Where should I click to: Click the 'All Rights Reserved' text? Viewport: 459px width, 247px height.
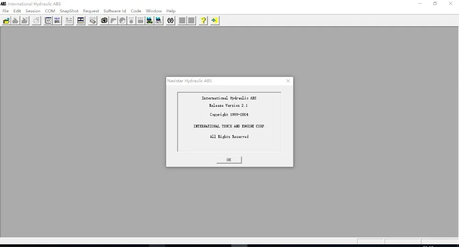(229, 137)
